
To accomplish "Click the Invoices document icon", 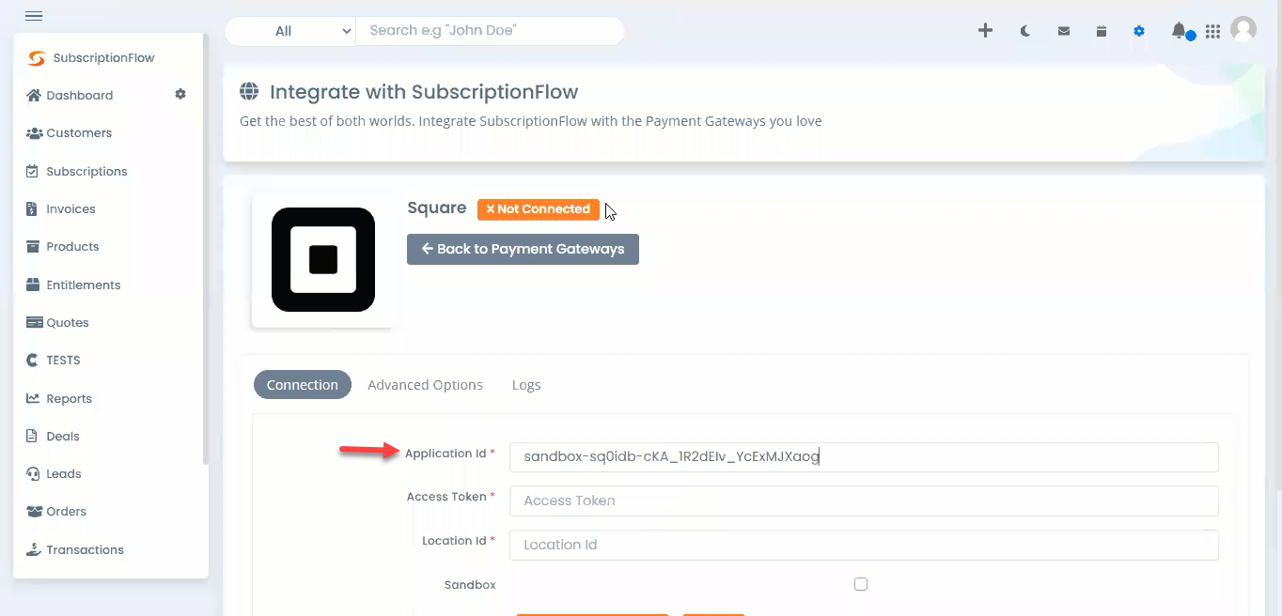I will (x=31, y=208).
